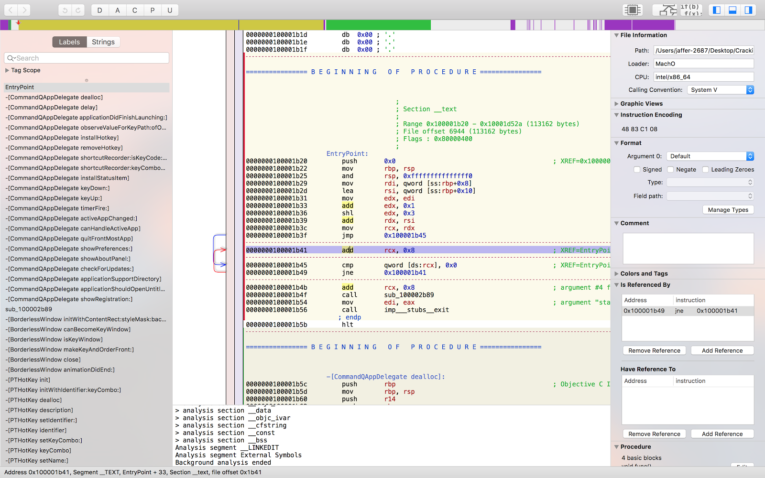Image resolution: width=765 pixels, height=478 pixels.
Task: Click the red arrow position marker
Action: point(18,22)
